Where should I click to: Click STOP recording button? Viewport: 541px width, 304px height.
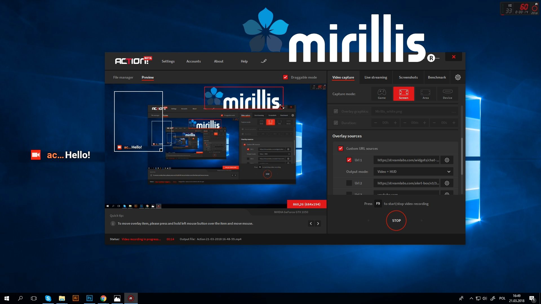coord(396,220)
